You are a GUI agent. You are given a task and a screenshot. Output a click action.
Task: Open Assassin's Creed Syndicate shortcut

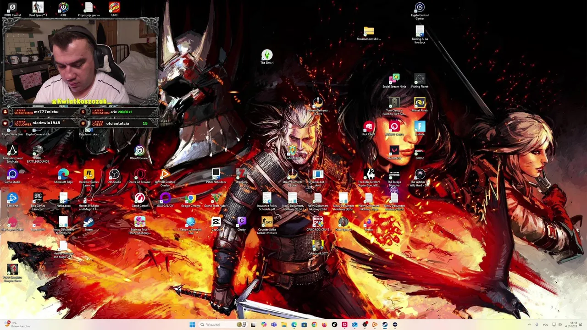pyautogui.click(x=12, y=154)
